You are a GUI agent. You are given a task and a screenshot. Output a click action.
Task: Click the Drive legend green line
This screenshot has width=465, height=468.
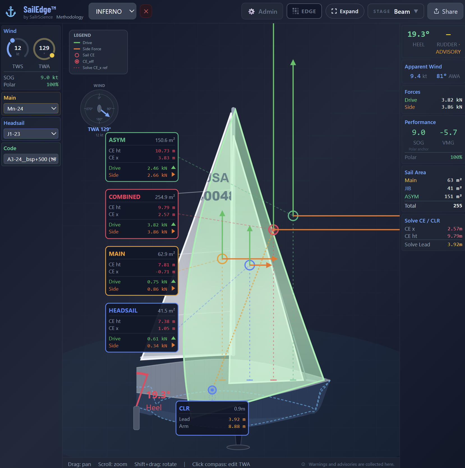coord(77,43)
